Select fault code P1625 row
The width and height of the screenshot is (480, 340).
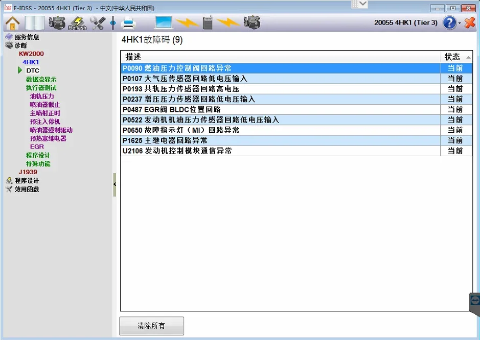point(296,140)
